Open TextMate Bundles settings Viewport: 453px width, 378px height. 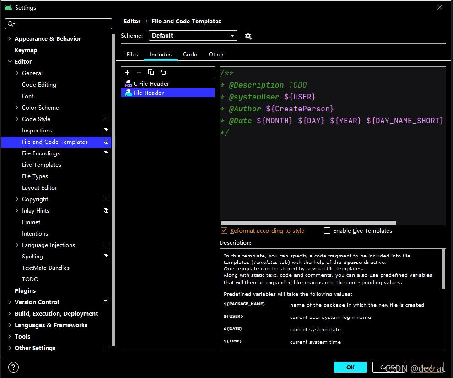coord(46,268)
